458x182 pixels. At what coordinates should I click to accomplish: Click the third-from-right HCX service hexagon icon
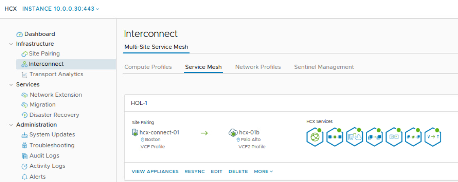click(394, 137)
